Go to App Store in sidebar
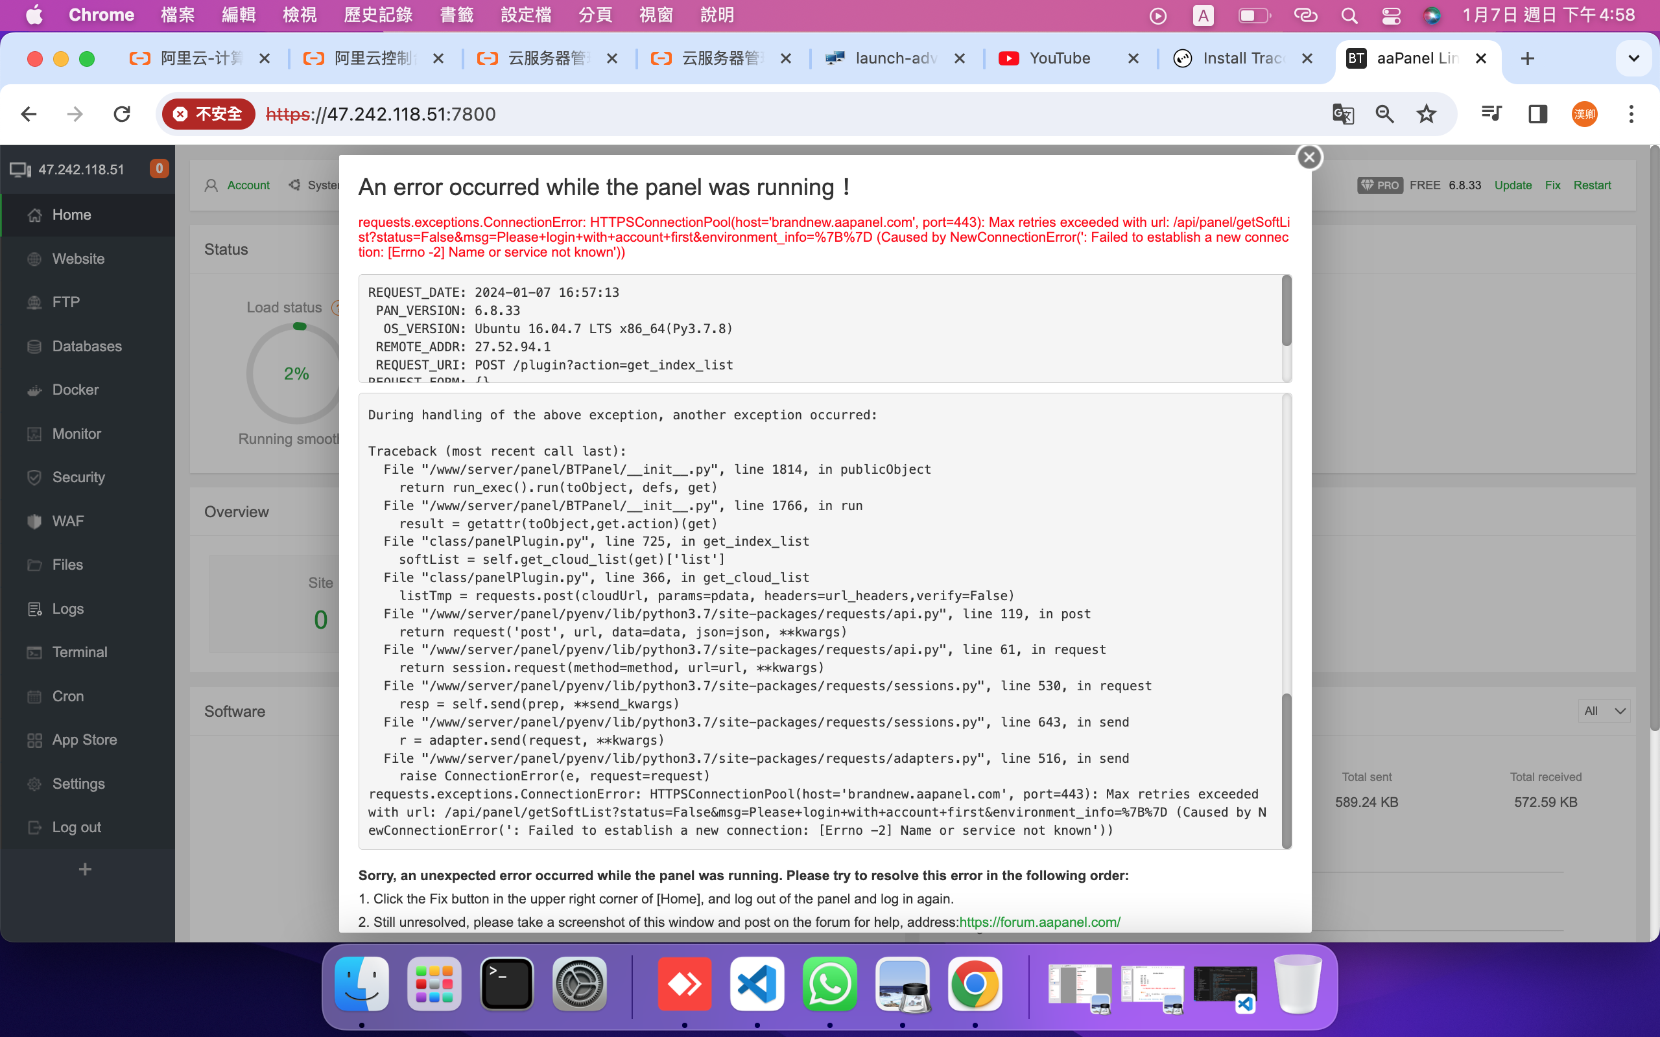 click(x=84, y=740)
